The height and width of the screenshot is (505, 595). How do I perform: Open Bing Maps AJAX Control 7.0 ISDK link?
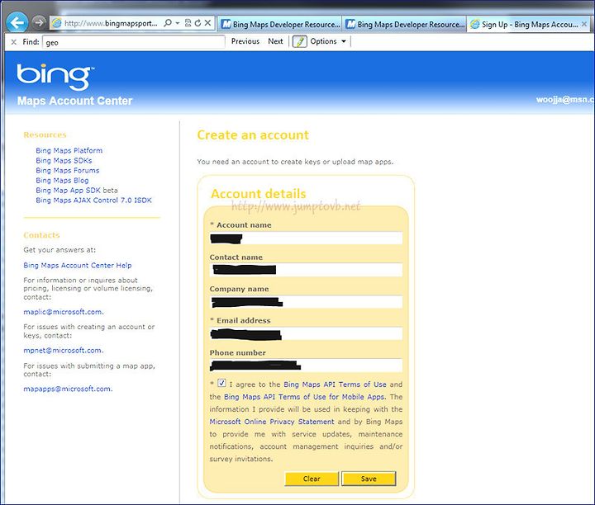[93, 200]
